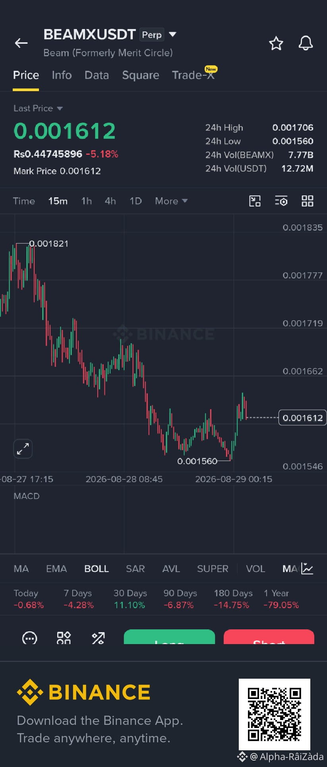The height and width of the screenshot is (767, 327).
Task: Tap the 24h Low value 0.001560
Action: pos(293,141)
